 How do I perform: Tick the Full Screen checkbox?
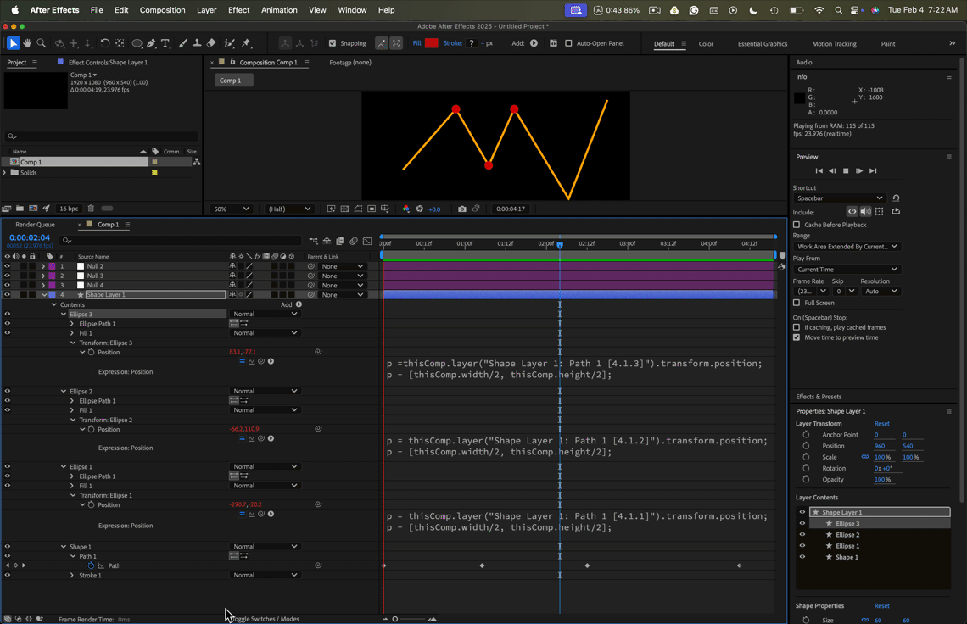click(797, 303)
